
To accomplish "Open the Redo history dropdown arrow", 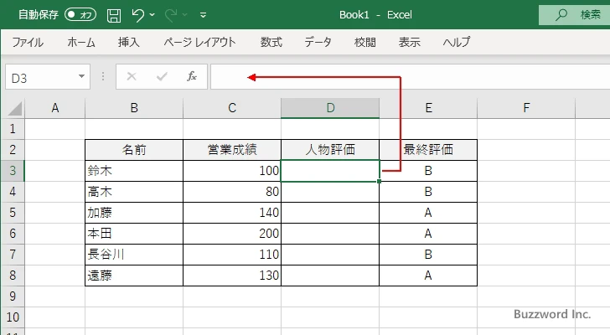I will 185,15.
